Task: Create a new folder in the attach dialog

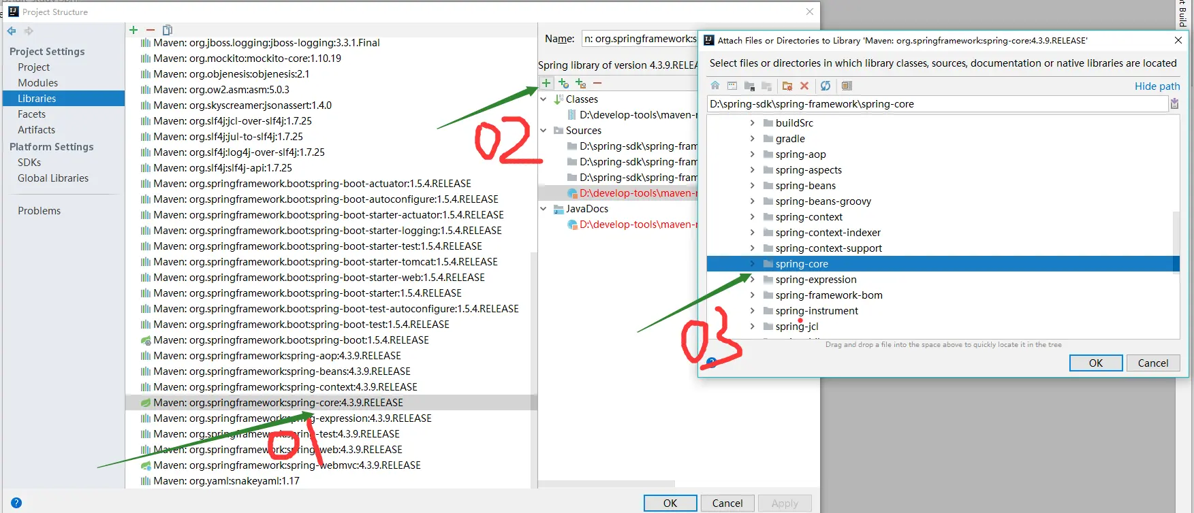Action: click(x=787, y=86)
